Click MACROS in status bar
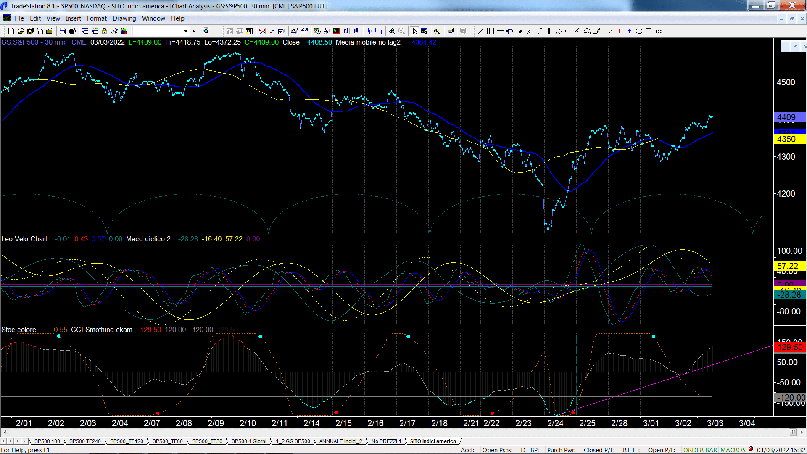Viewport: 807px width, 454px height. coord(733,450)
